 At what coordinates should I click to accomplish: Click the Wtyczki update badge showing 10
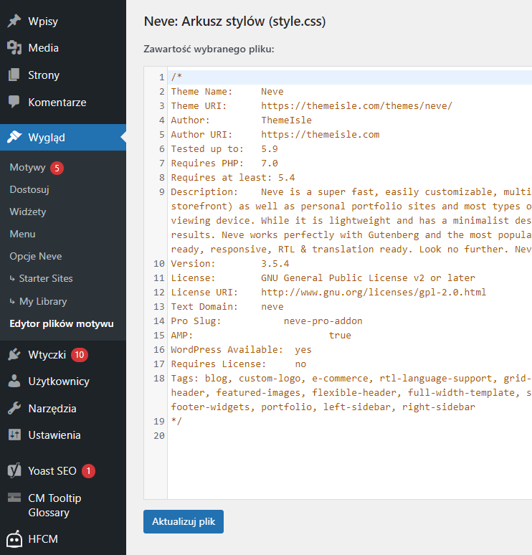[x=80, y=355]
